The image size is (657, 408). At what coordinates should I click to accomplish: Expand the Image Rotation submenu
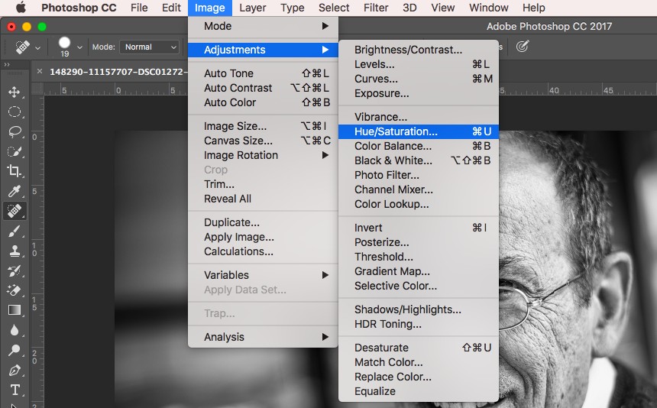pos(263,155)
